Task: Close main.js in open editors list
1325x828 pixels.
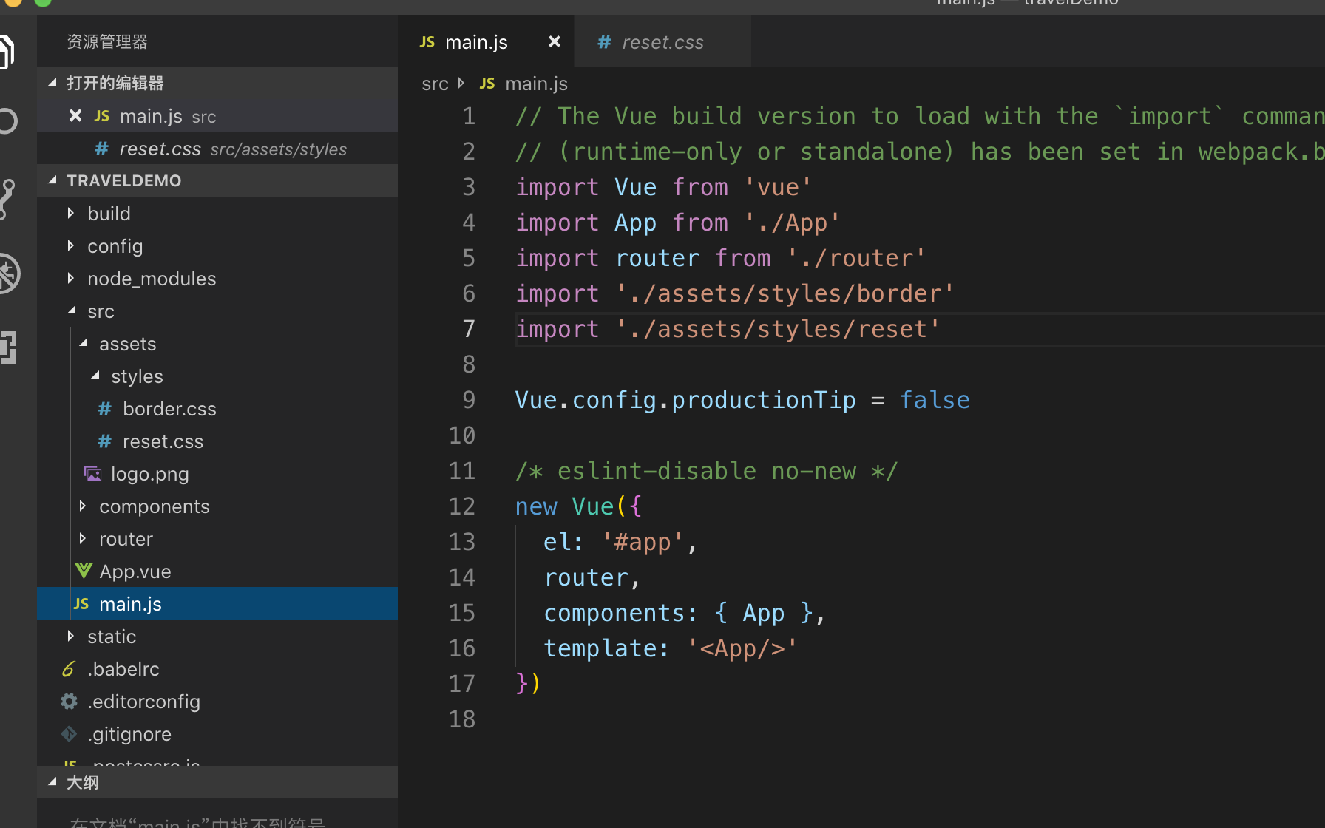Action: 75,116
